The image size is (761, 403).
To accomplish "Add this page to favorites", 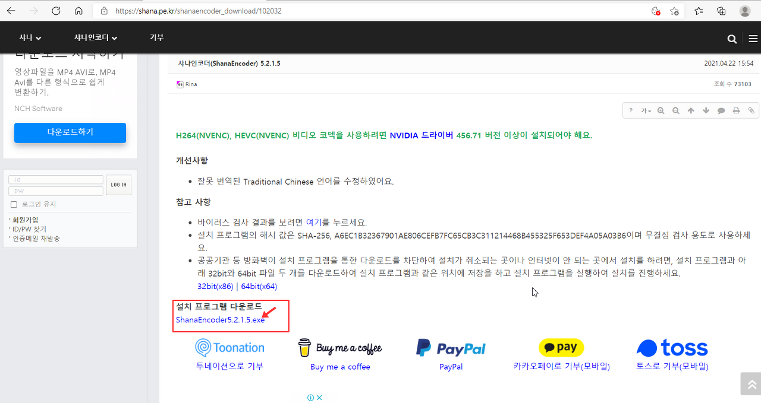I will [674, 11].
